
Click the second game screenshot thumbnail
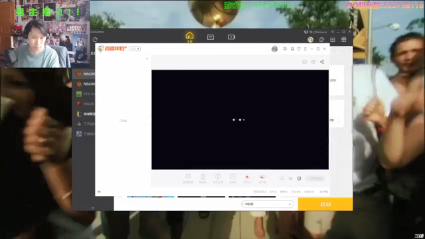click(201, 197)
